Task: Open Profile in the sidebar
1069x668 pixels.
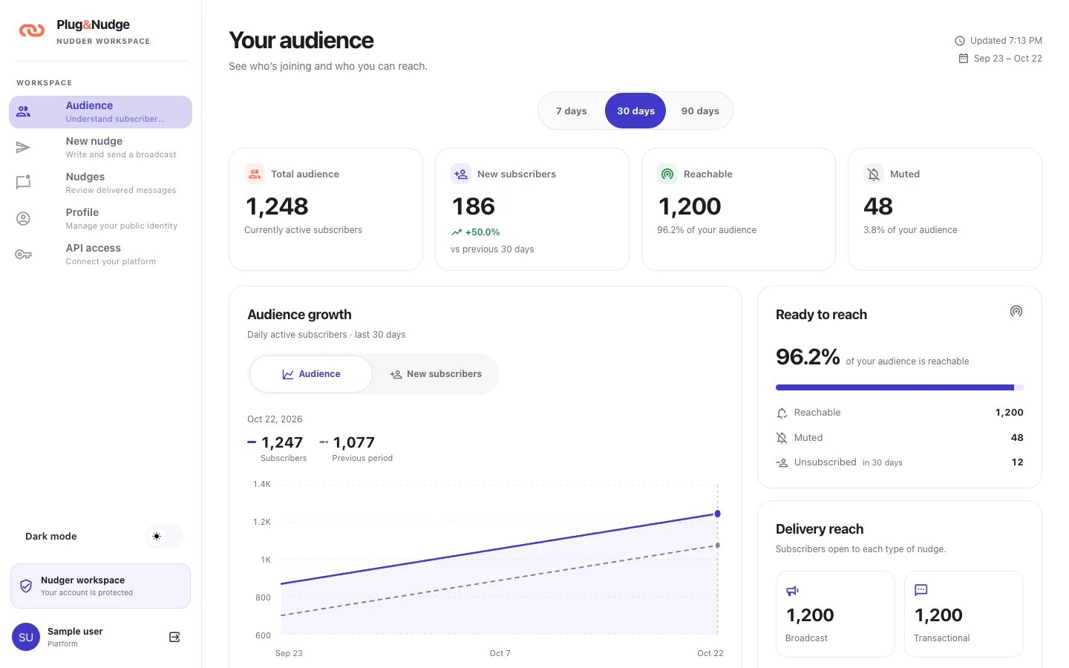Action: point(100,219)
